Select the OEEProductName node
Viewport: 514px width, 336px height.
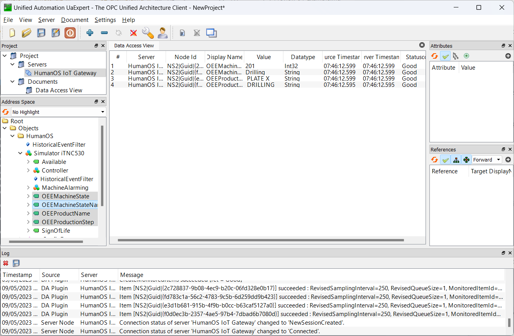(66, 214)
